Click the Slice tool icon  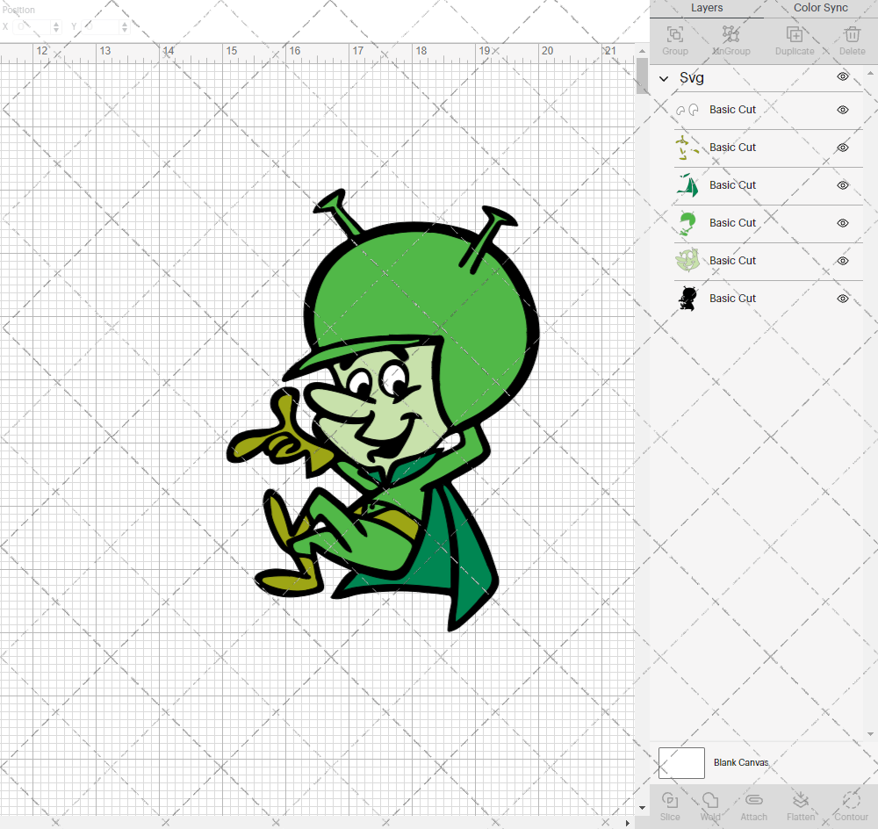click(x=670, y=800)
